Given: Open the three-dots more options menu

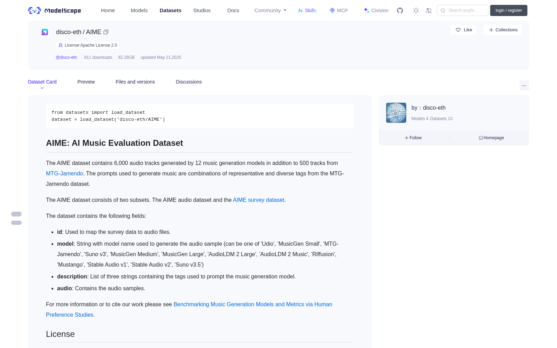Looking at the screenshot, I should [x=524, y=85].
